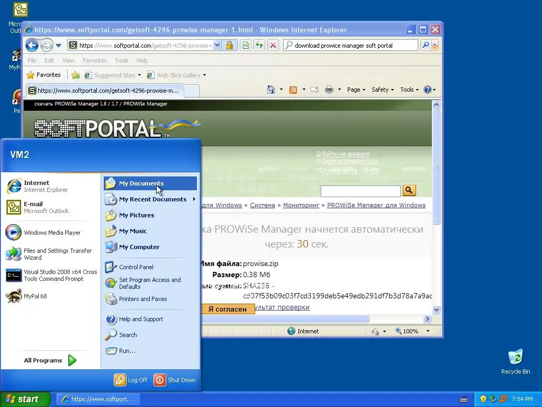Refresh the page with the green arrows icon
The image size is (542, 407).
click(259, 46)
